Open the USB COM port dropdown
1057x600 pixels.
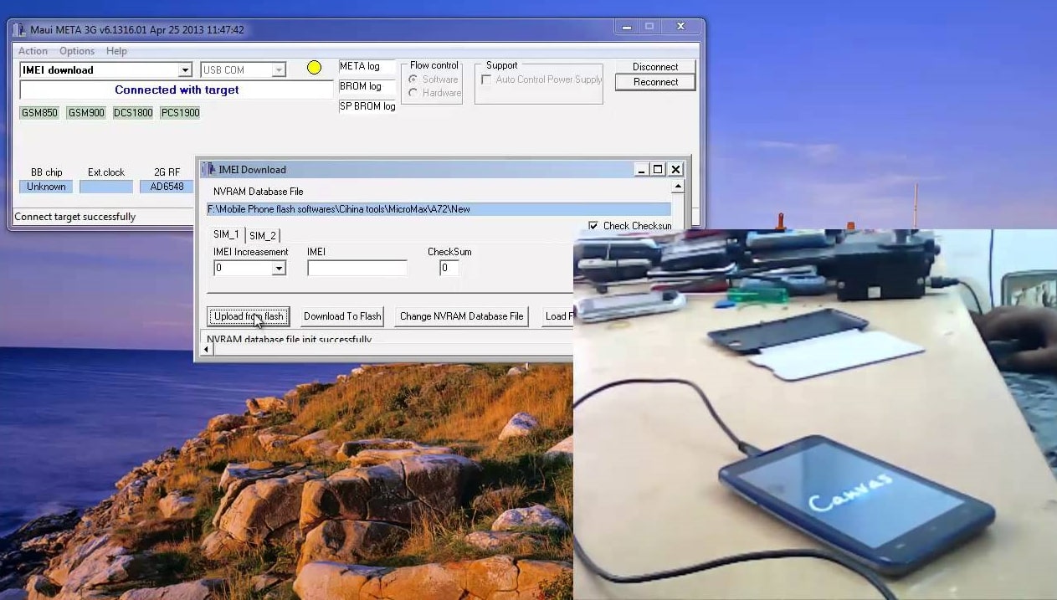[280, 70]
